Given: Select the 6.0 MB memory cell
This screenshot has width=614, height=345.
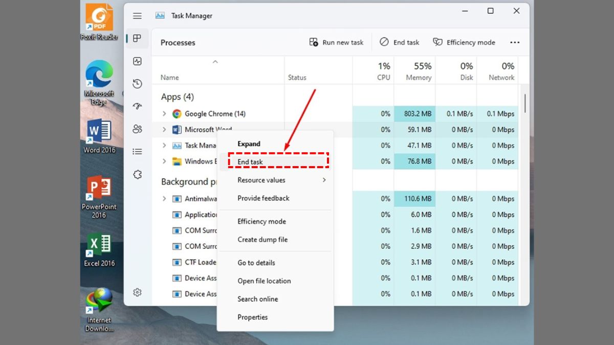Looking at the screenshot, I should point(415,215).
